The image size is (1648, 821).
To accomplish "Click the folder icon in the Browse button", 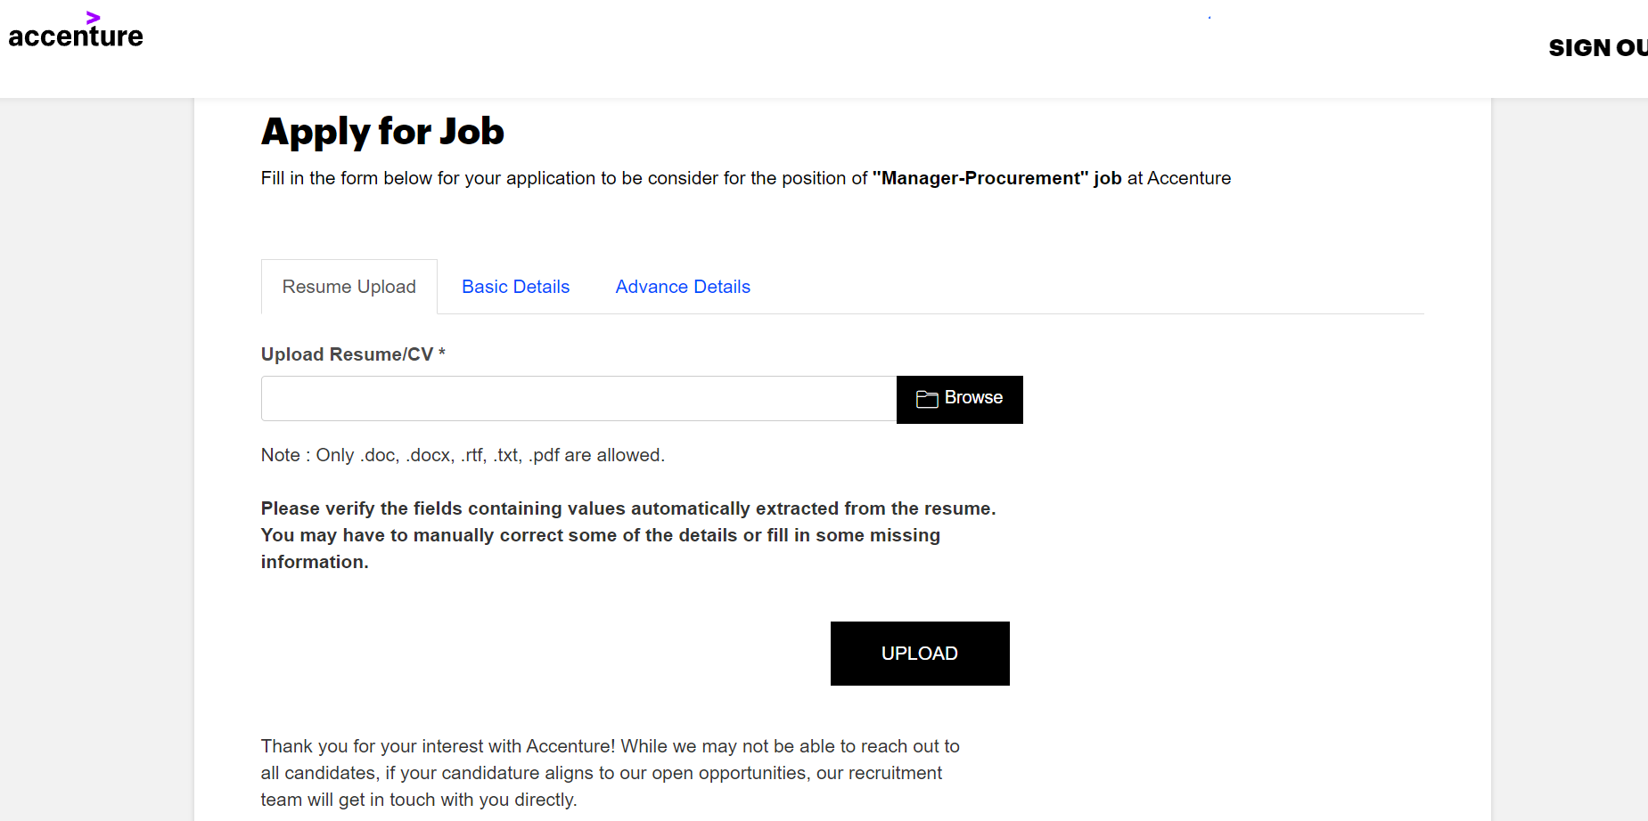I will (x=927, y=399).
